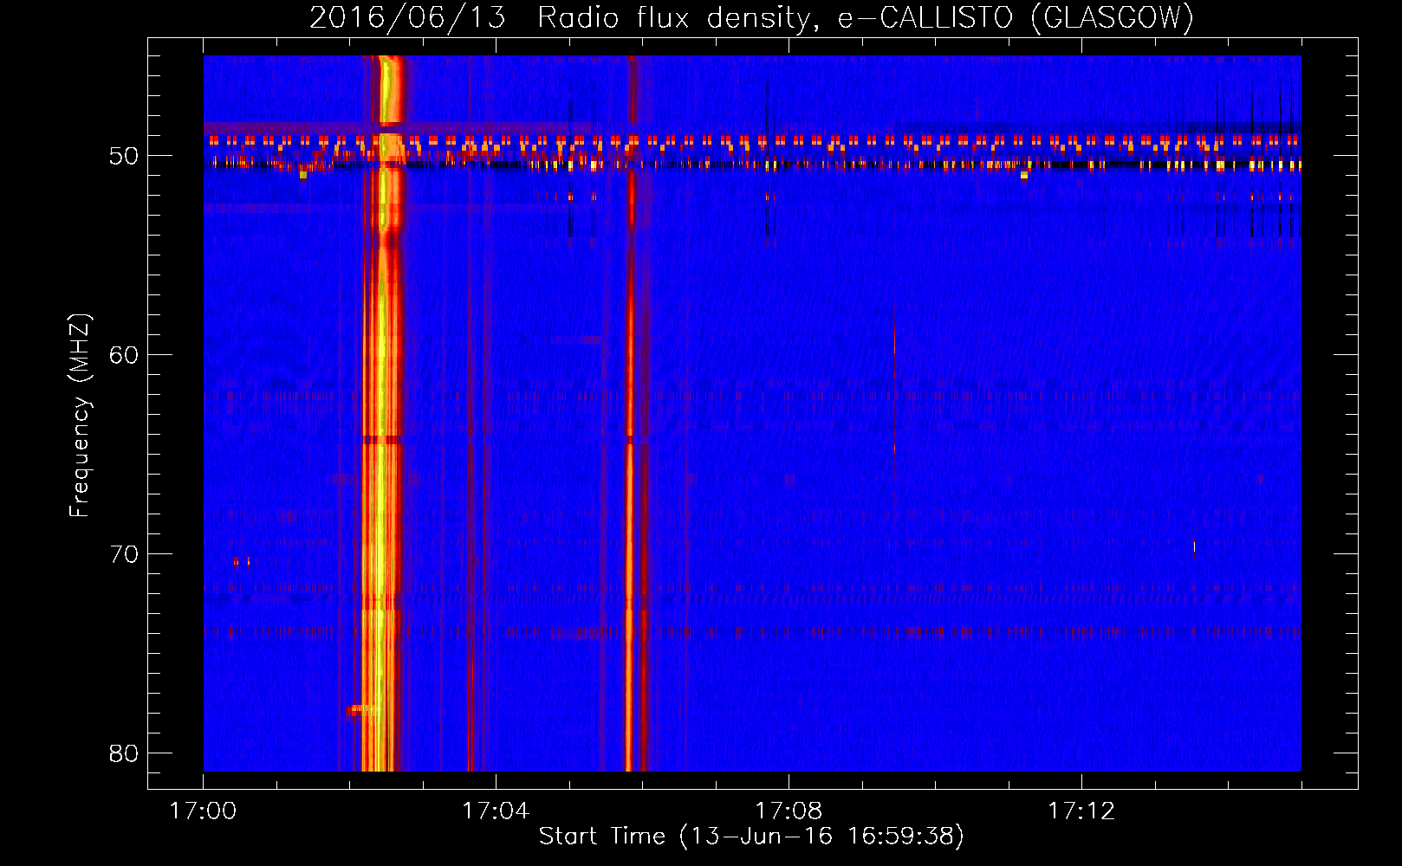
Task: Click the date 2016/06/13 in the title
Action: pyautogui.click(x=407, y=17)
